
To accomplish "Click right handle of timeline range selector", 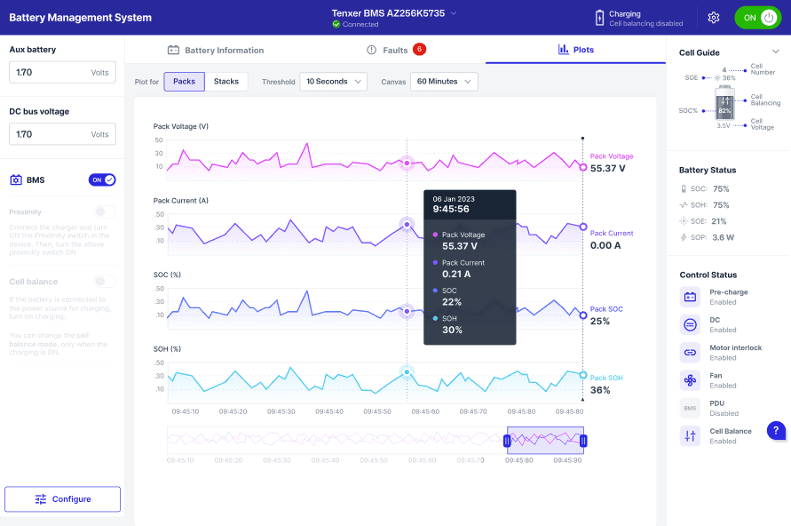I will tap(583, 442).
